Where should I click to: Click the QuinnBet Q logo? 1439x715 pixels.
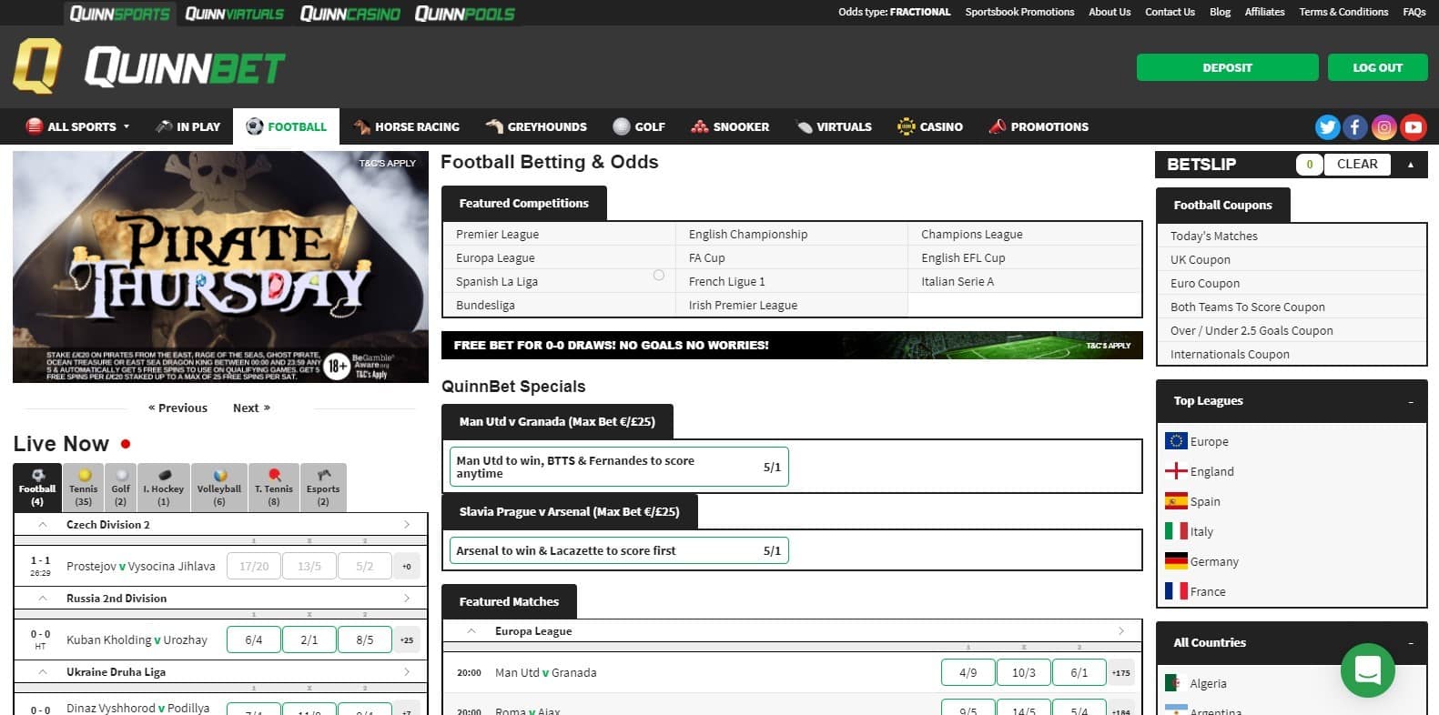(37, 66)
